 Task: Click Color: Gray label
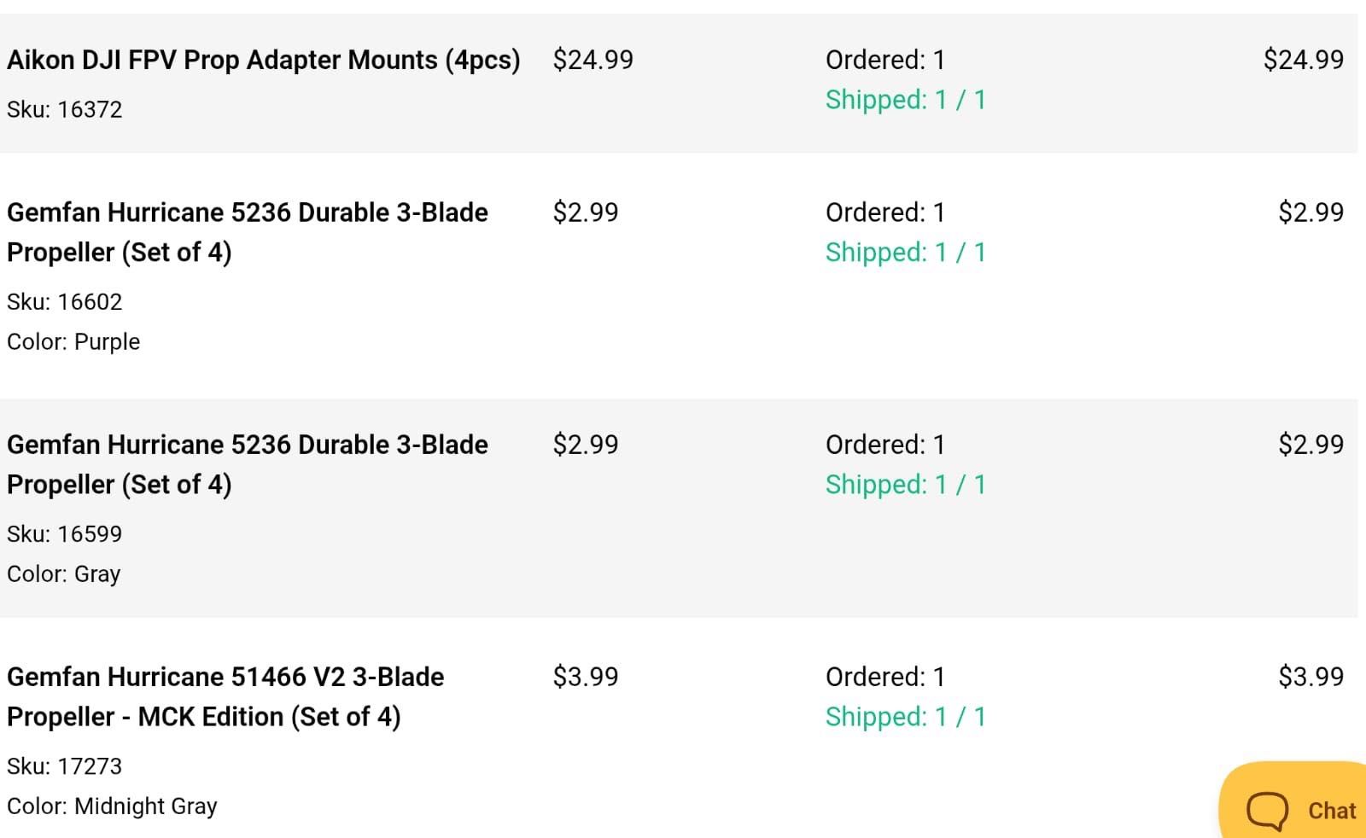pyautogui.click(x=64, y=573)
